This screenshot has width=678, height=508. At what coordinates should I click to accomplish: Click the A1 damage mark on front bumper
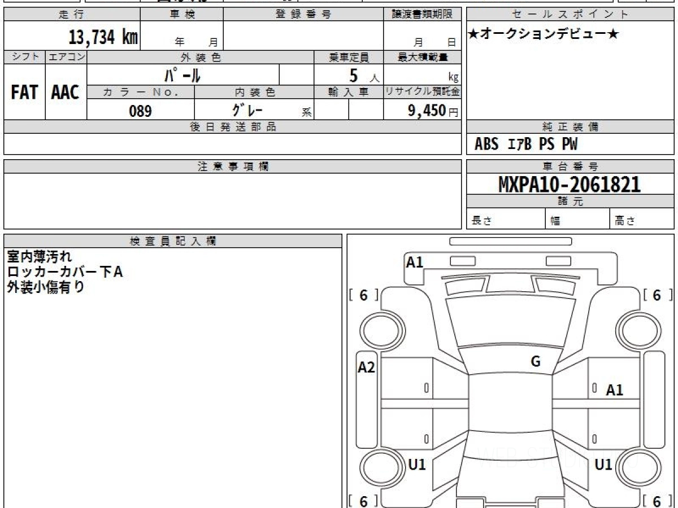click(x=415, y=262)
